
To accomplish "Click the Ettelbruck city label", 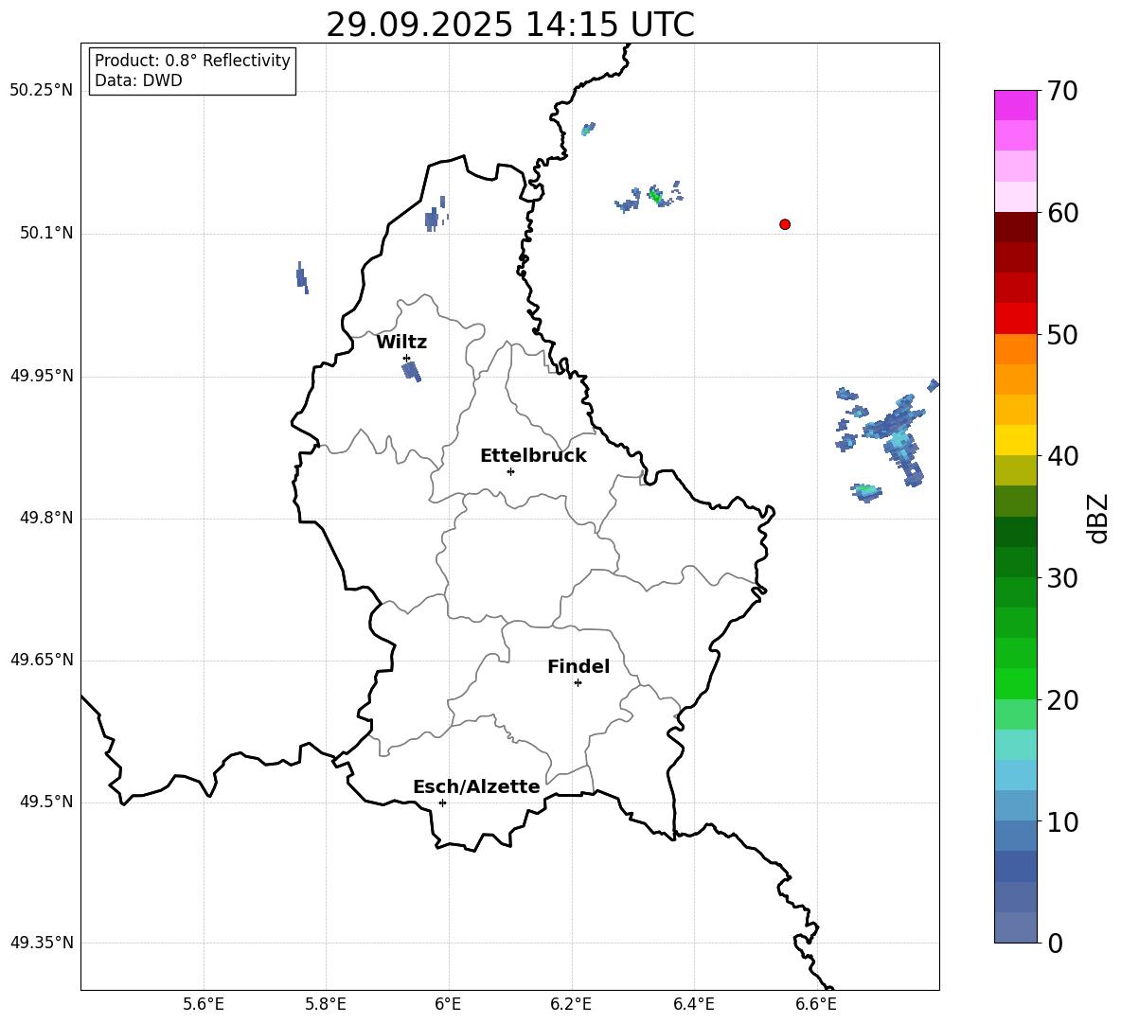I will [533, 456].
